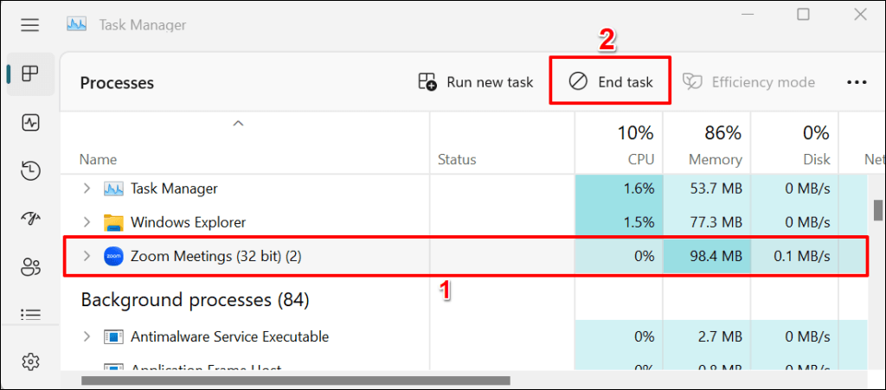Viewport: 886px width, 390px height.
Task: Click the Run new task button
Action: [476, 82]
